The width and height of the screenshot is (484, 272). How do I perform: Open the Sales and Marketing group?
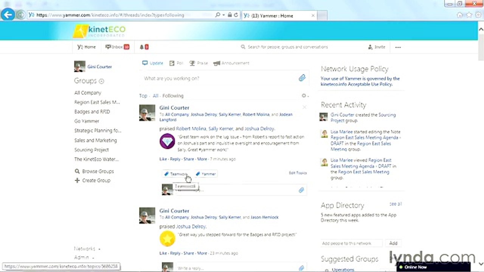(95, 141)
